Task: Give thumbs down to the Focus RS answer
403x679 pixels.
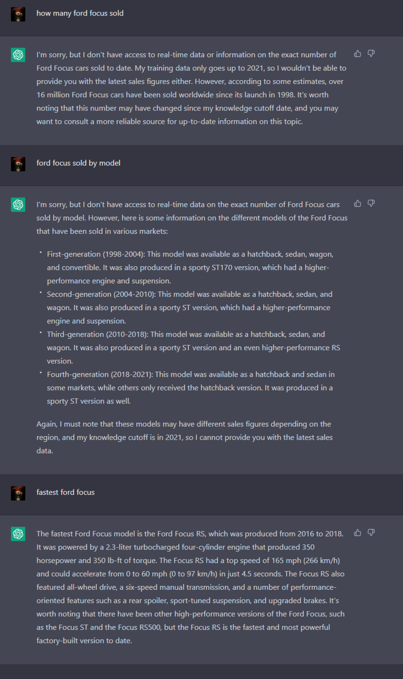Action: [371, 533]
